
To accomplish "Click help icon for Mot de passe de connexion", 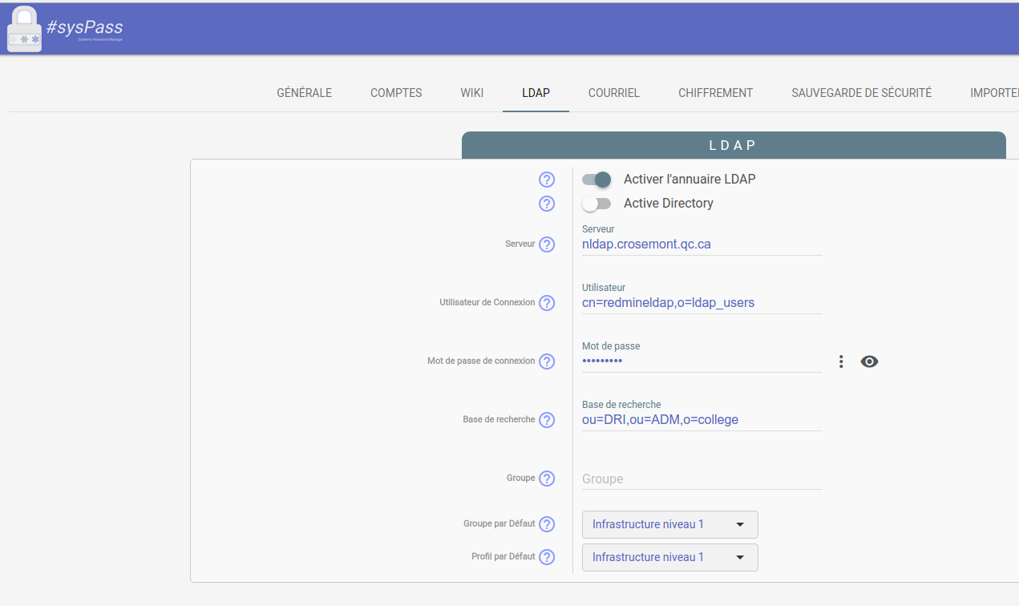I will tap(547, 362).
